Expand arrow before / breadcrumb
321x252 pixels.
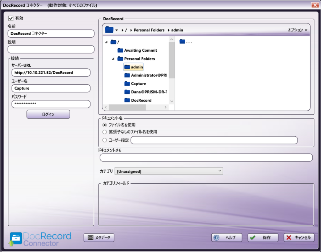122,30
